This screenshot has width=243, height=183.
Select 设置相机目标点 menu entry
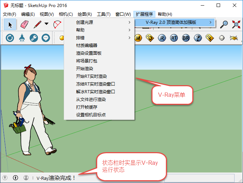99,115
